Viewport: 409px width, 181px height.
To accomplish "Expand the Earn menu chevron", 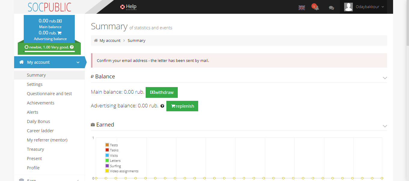I will pyautogui.click(x=78, y=180).
